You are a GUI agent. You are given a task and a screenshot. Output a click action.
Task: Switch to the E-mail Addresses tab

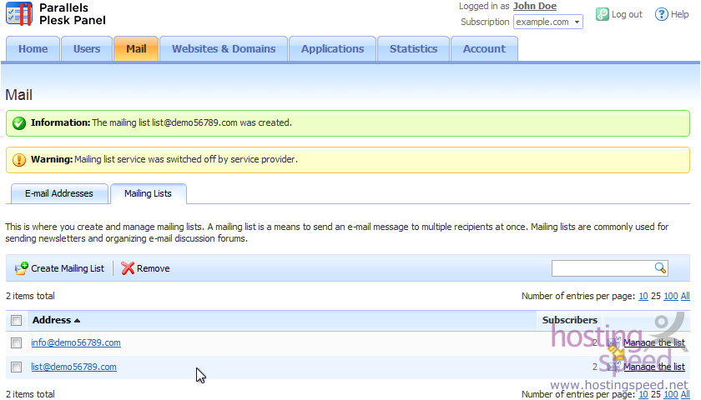click(59, 193)
